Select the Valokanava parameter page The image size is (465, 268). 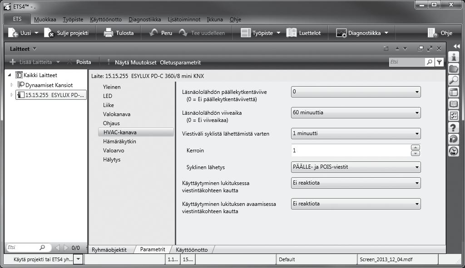pyautogui.click(x=117, y=114)
